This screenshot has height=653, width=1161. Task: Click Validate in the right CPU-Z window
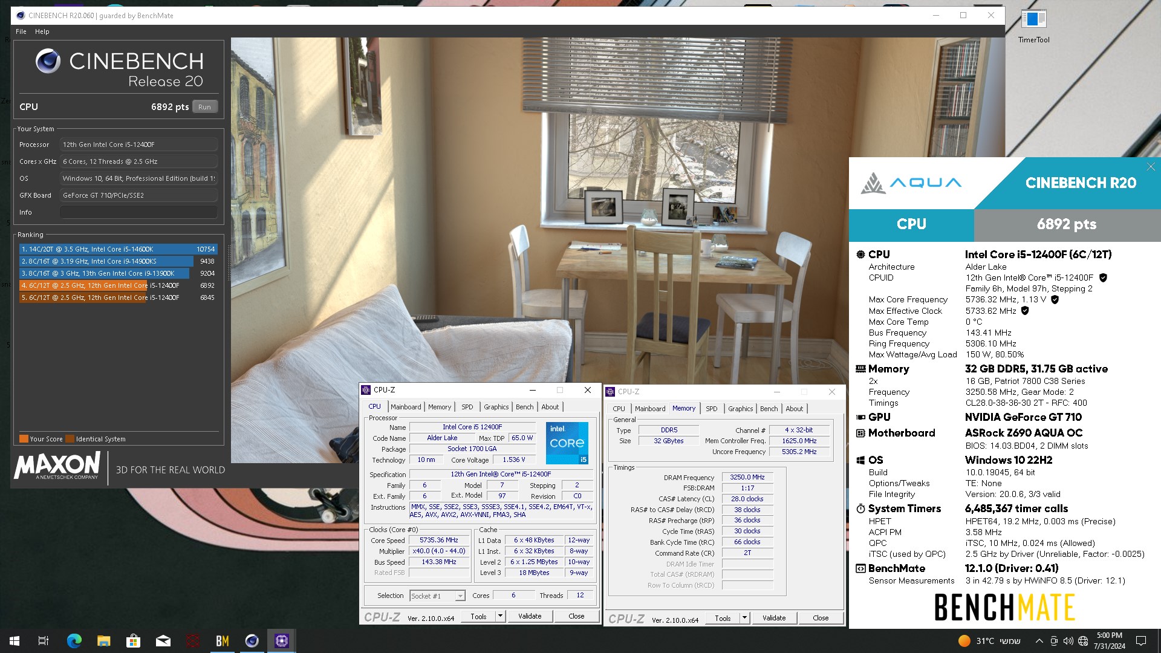pos(774,618)
